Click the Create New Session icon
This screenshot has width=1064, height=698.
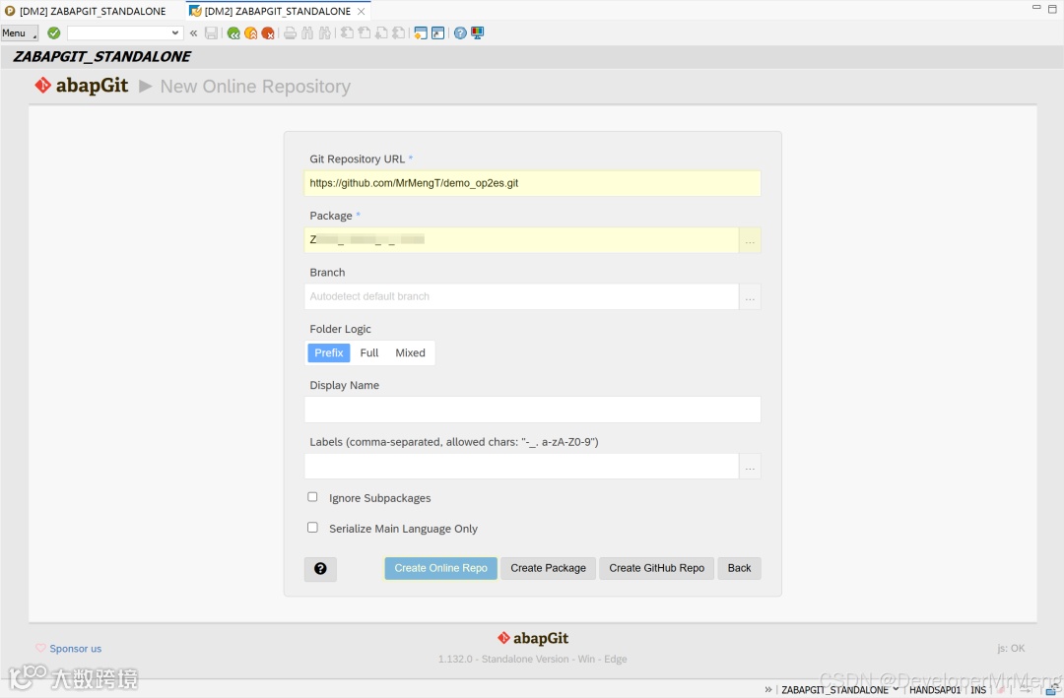pyautogui.click(x=421, y=32)
